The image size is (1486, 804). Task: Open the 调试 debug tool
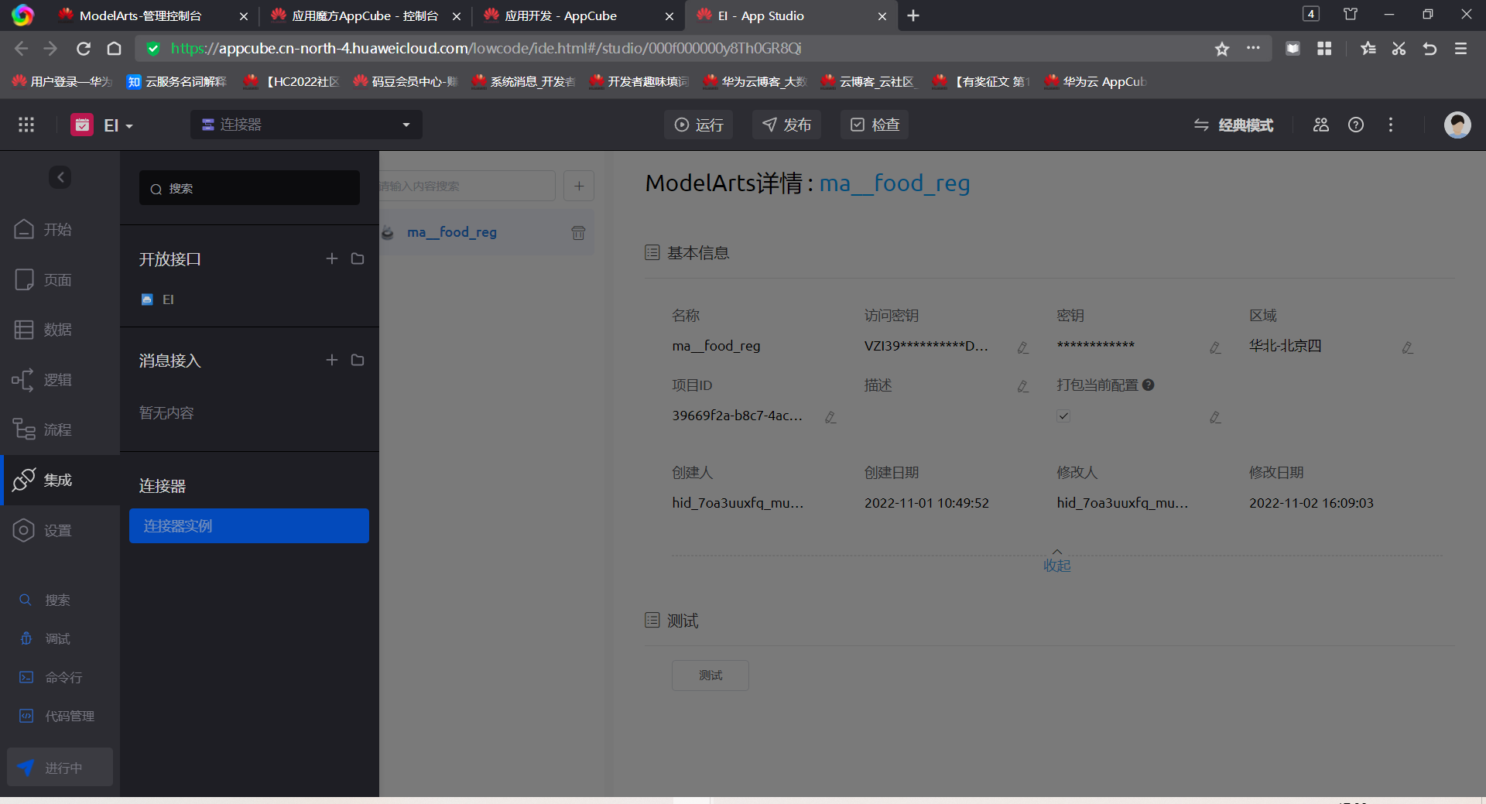(x=45, y=638)
